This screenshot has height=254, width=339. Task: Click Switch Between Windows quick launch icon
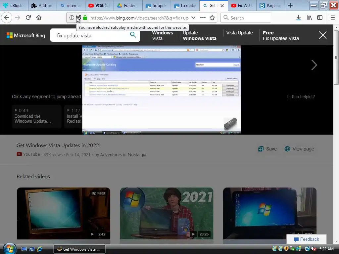pos(32,249)
